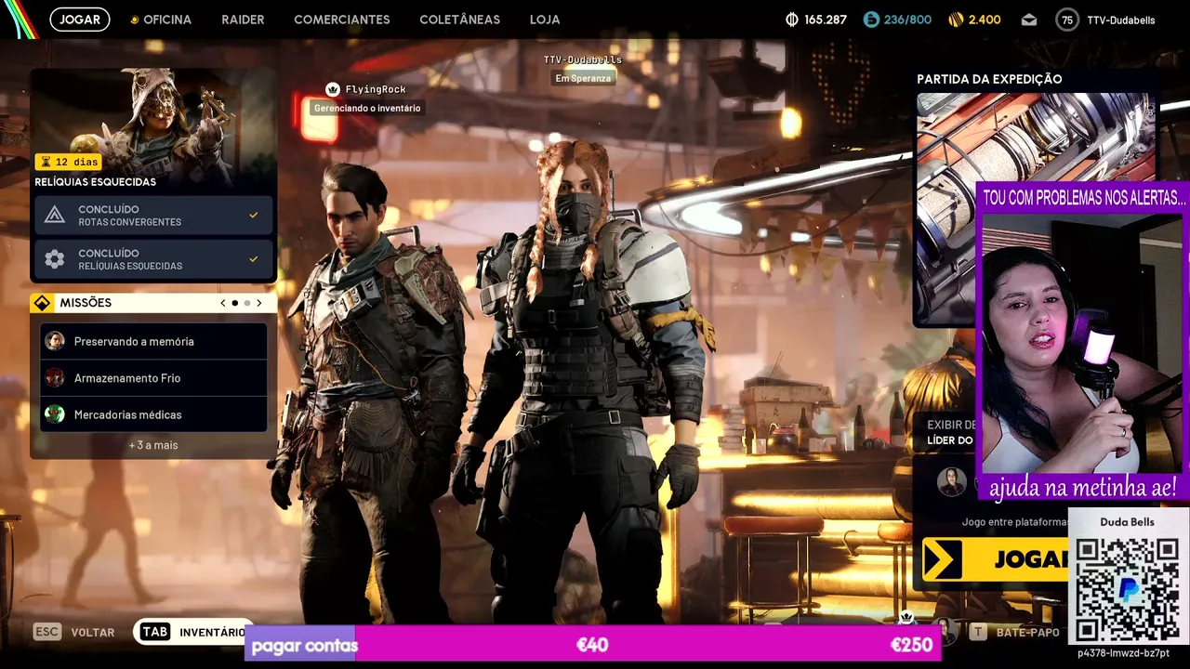Select the Concluído Rotas Convergentes row
The width and height of the screenshot is (1190, 669).
(154, 216)
